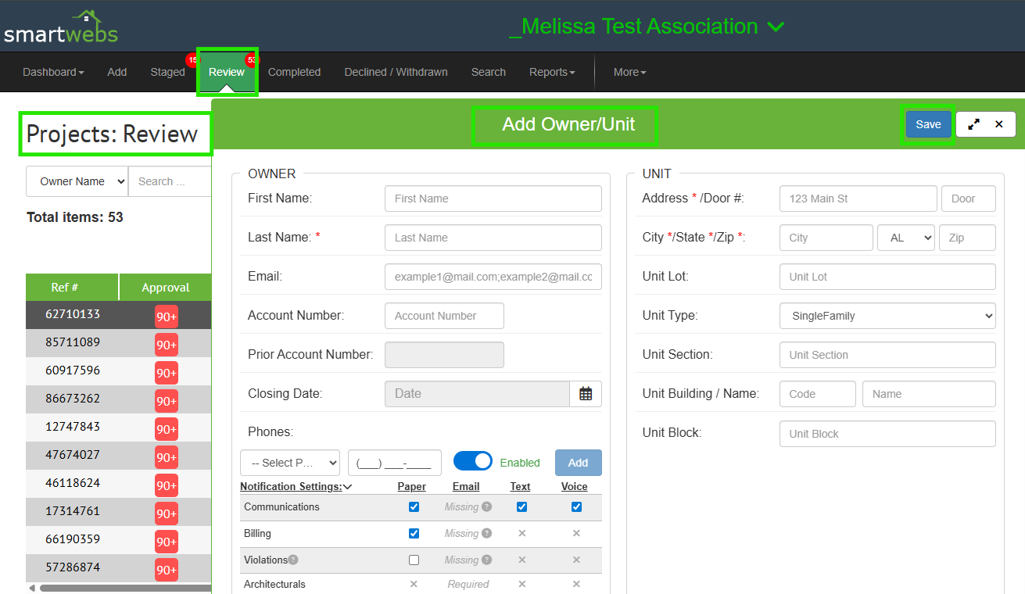
Task: Open the Completed tab
Action: click(294, 72)
